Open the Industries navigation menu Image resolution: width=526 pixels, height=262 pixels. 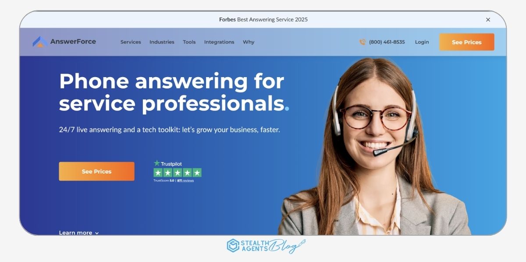click(x=162, y=42)
